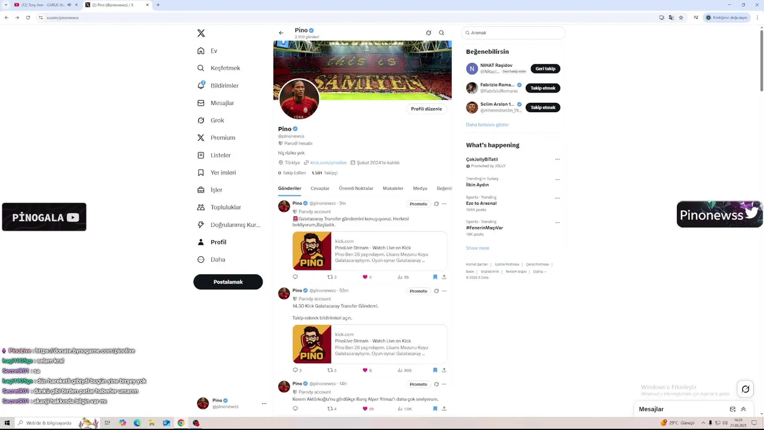Open account switcher menu beside @pinonewss
Screen dimensions: 764x430
(264, 403)
